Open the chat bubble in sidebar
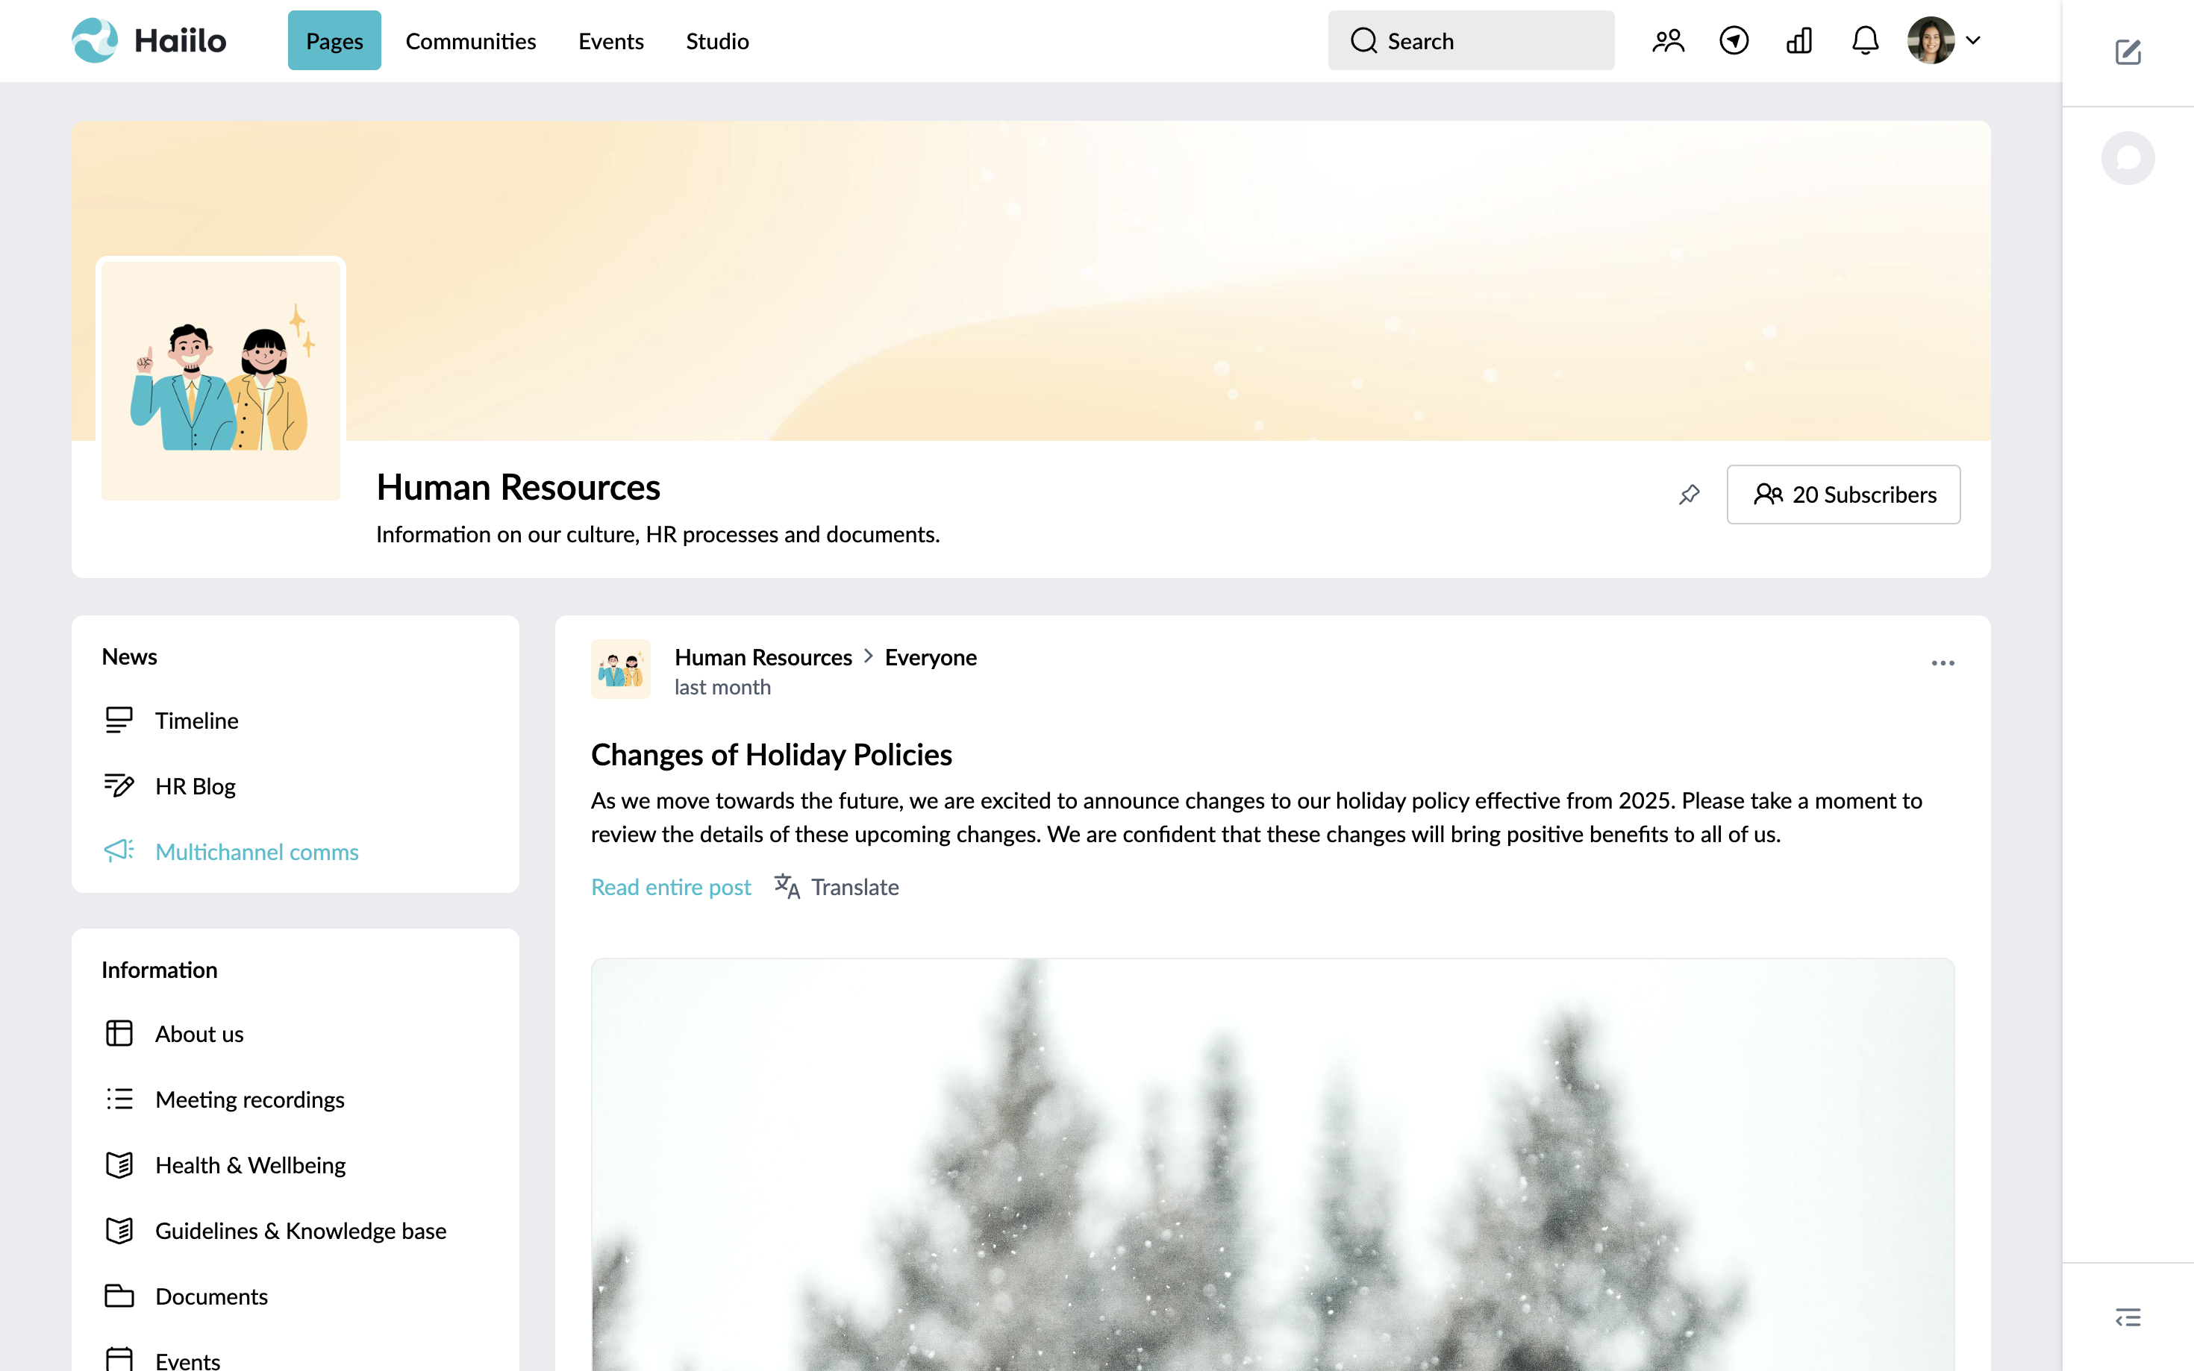2194x1371 pixels. (2128, 158)
